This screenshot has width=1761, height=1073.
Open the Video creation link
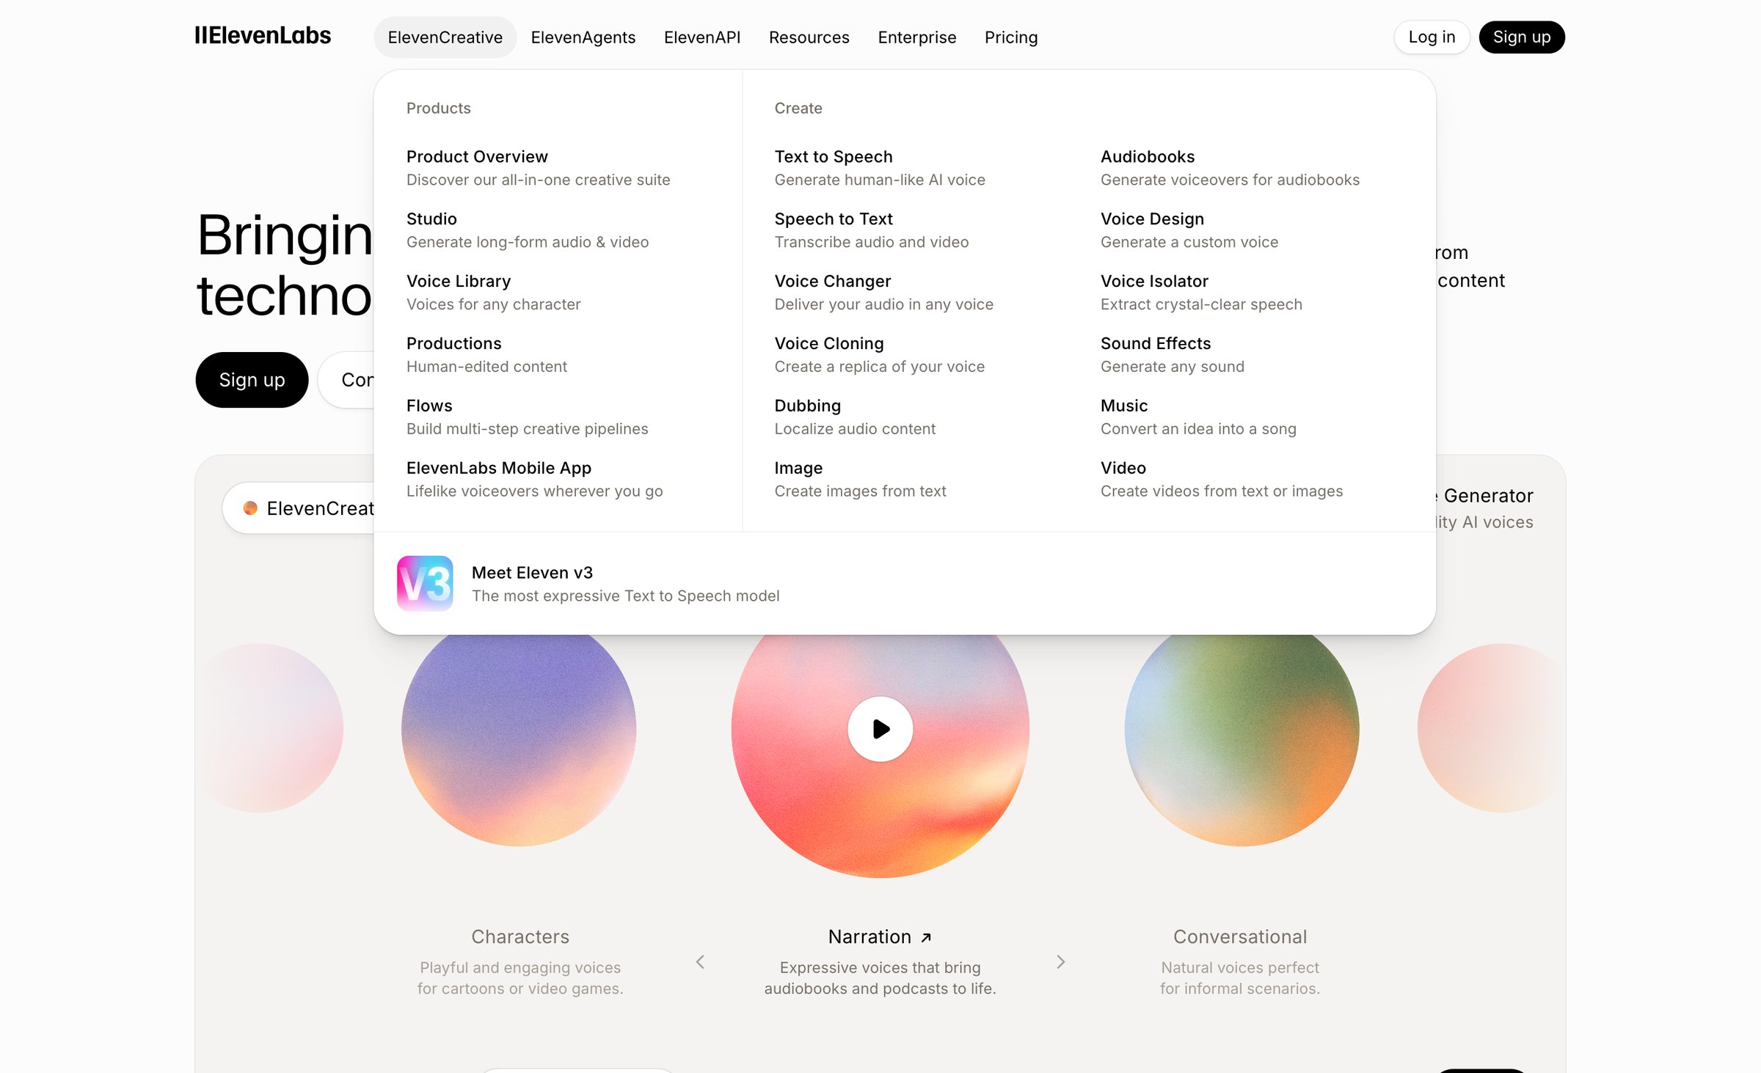pos(1221,479)
